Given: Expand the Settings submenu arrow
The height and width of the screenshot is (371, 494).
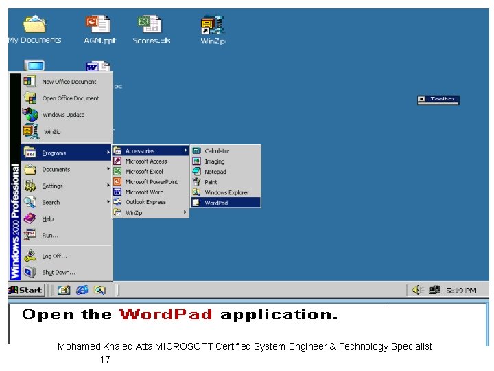Looking at the screenshot, I should click(108, 185).
